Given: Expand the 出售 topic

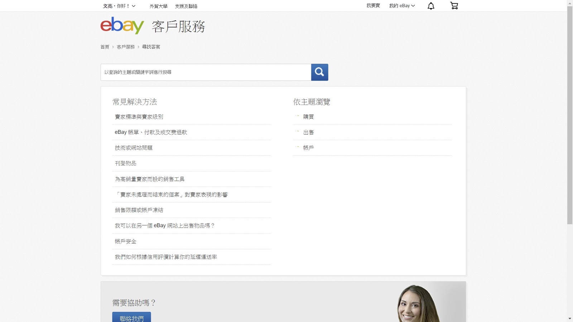Looking at the screenshot, I should coord(308,132).
